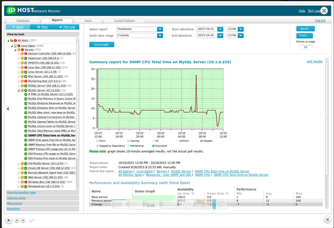Switch to the Alerts tab

tap(88, 20)
